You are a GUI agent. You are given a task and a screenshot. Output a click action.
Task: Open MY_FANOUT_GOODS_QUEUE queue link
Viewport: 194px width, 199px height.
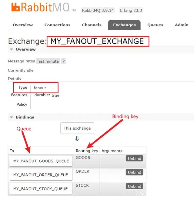coord(41,161)
